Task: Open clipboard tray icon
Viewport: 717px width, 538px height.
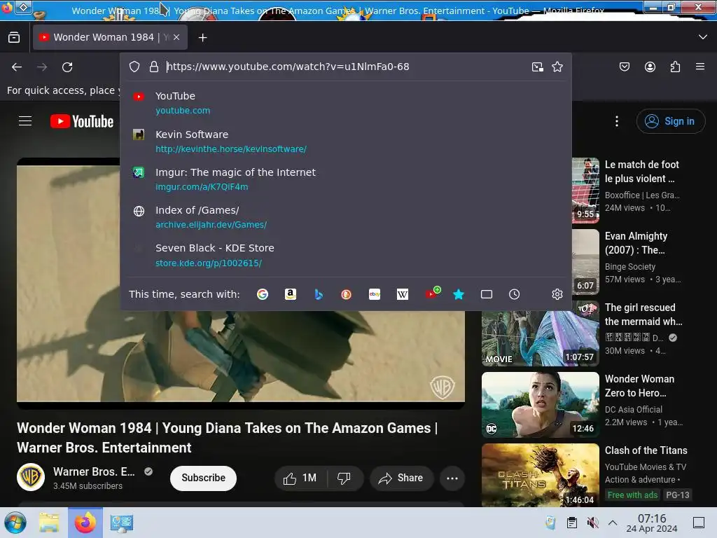Action: tap(571, 523)
